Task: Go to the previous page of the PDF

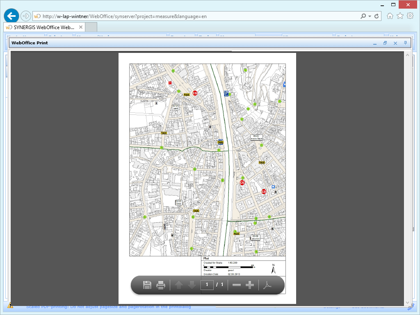Action: pyautogui.click(x=178, y=285)
